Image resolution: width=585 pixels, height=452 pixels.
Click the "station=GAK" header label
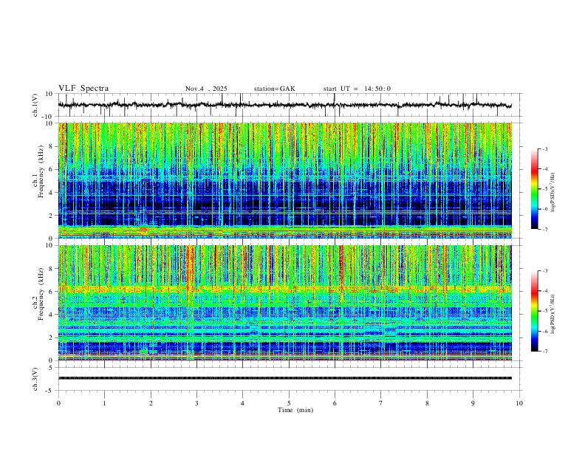click(274, 89)
